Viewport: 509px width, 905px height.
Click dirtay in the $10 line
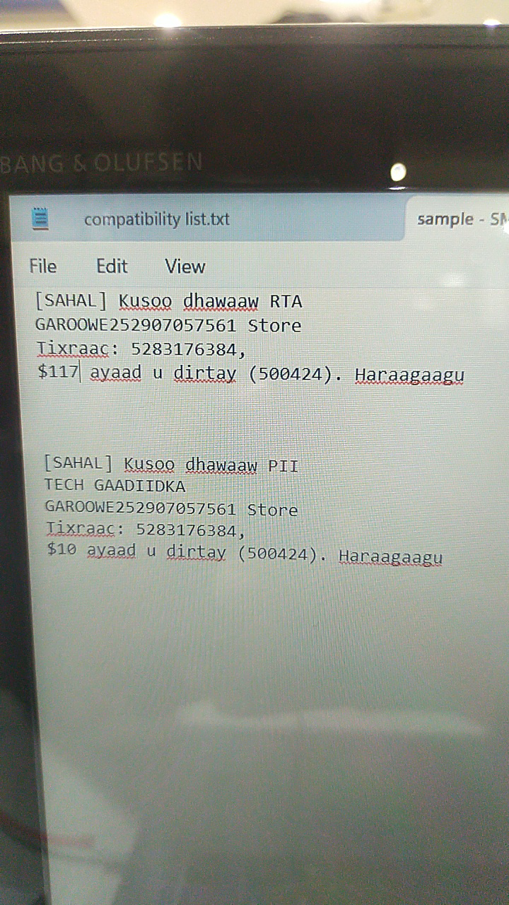196,552
